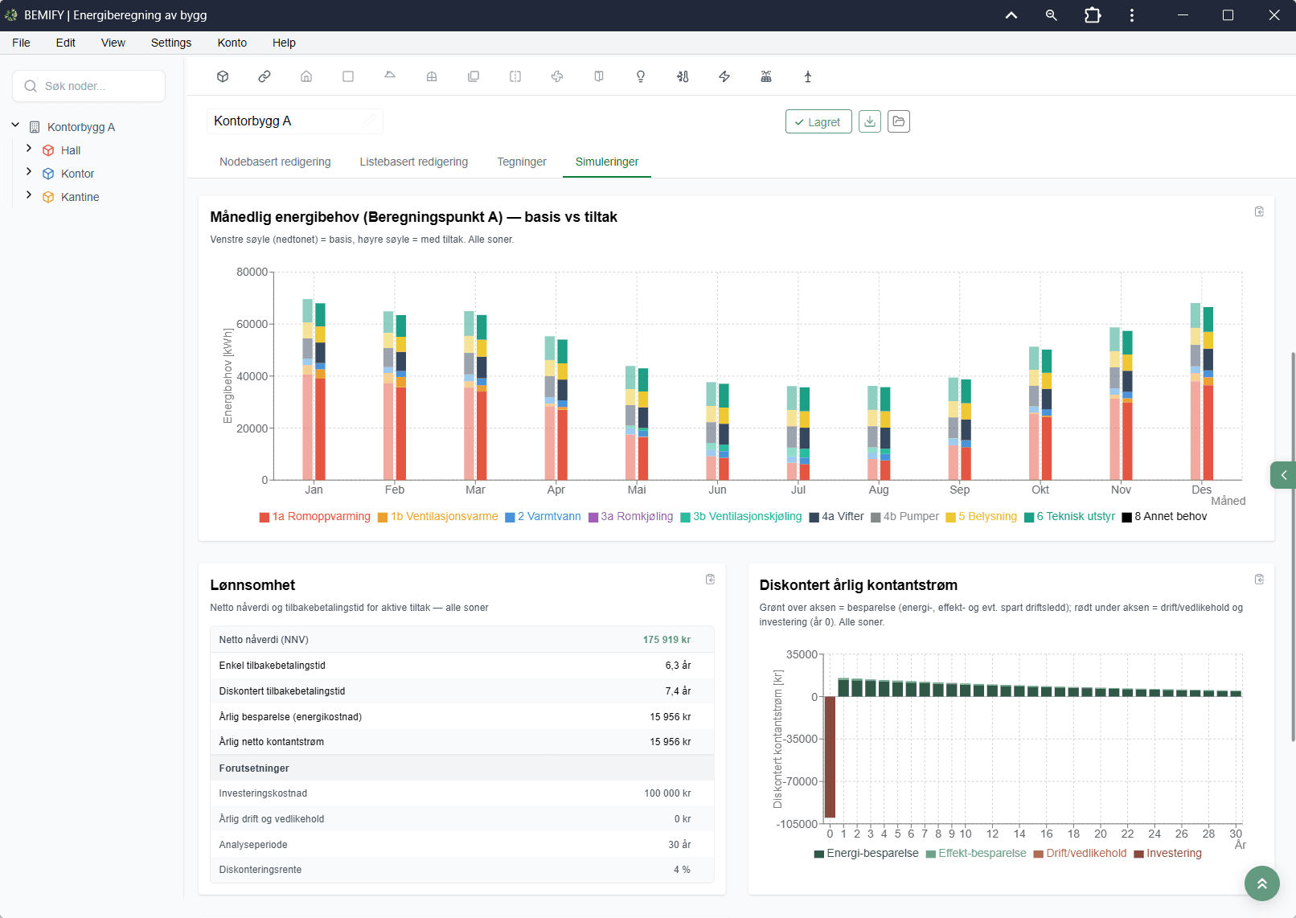Viewport: 1296px width, 918px height.
Task: Toggle the 1a Romoppvarming legend entry
Action: click(x=314, y=517)
